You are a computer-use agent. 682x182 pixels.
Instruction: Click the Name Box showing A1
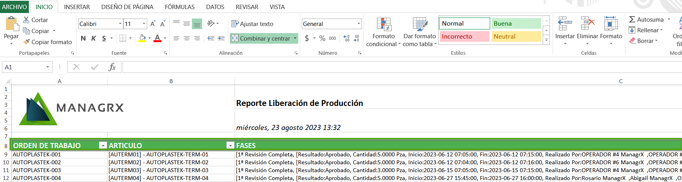(24, 67)
